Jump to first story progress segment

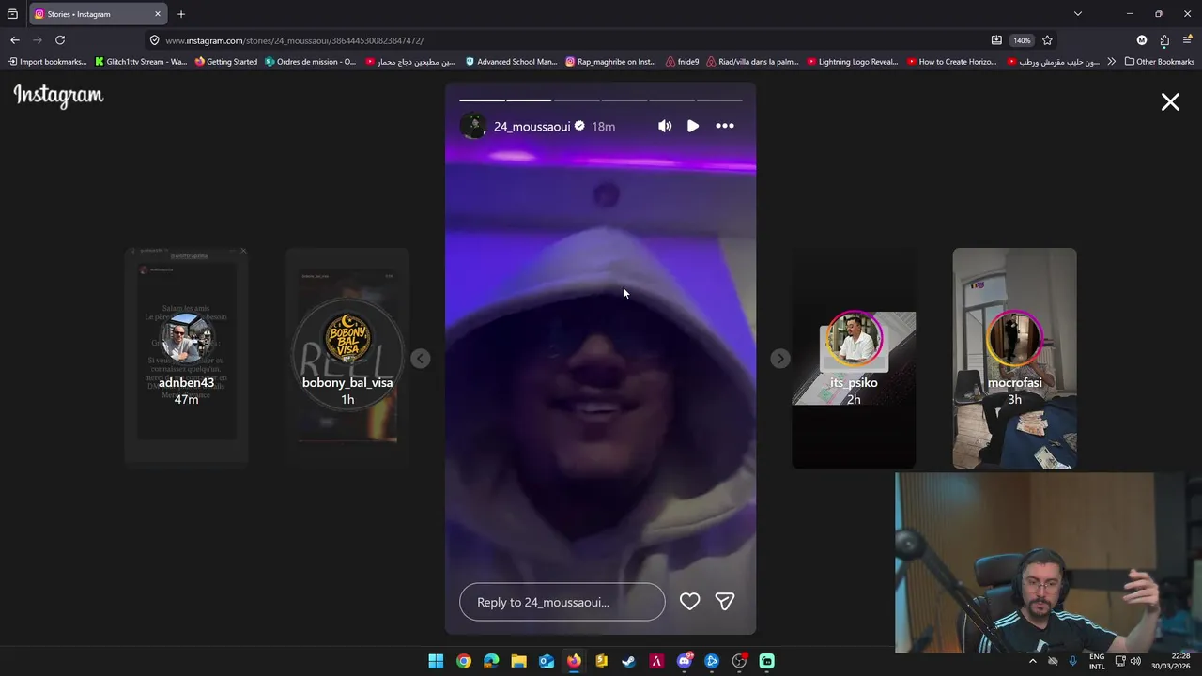point(482,100)
